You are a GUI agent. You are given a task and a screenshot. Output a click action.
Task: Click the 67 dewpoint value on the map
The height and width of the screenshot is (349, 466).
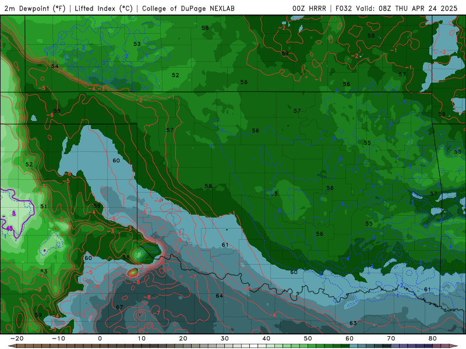coord(119,307)
